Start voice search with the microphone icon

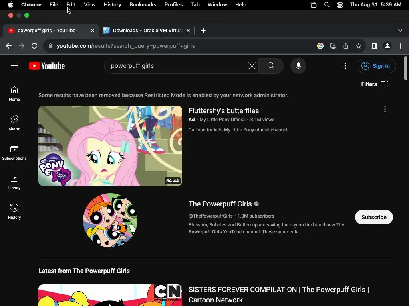click(x=298, y=66)
